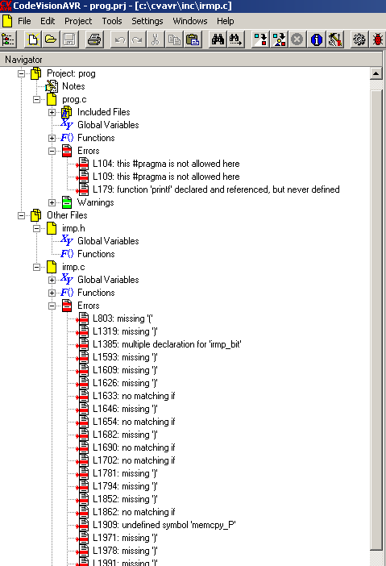Image resolution: width=386 pixels, height=566 pixels.
Task: Click the Redo arrow icon
Action: [x=138, y=40]
